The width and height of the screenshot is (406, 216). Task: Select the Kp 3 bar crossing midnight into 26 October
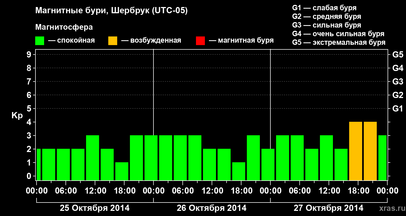(151, 158)
